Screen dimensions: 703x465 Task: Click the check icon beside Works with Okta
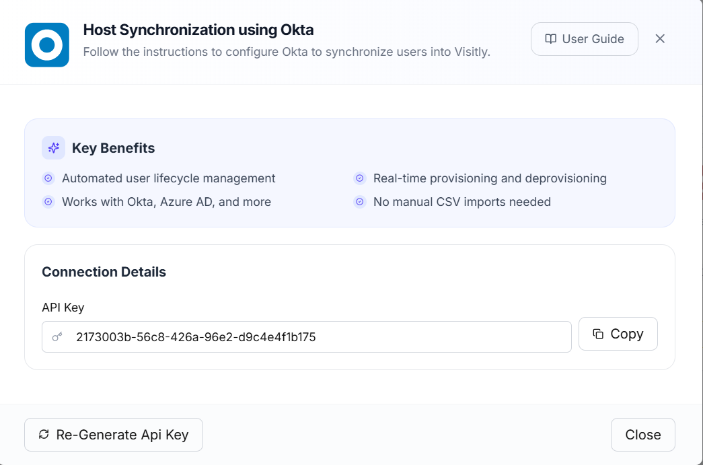48,202
